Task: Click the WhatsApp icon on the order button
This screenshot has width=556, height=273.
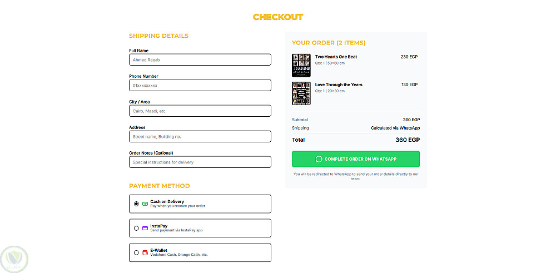Action: (x=319, y=159)
